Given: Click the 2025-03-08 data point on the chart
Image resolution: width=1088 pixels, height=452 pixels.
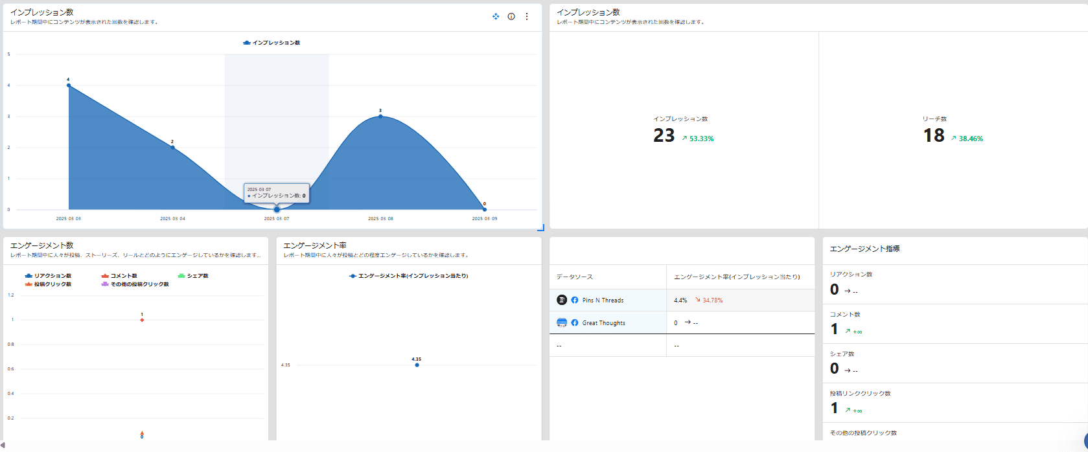Looking at the screenshot, I should coord(380,116).
